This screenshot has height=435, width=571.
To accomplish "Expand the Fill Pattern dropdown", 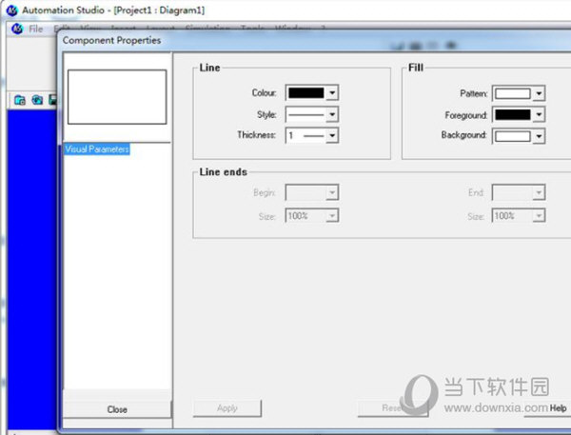I will pos(539,93).
